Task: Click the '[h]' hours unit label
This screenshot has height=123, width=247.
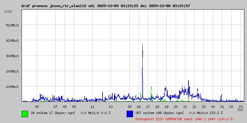Action: pos(240,109)
